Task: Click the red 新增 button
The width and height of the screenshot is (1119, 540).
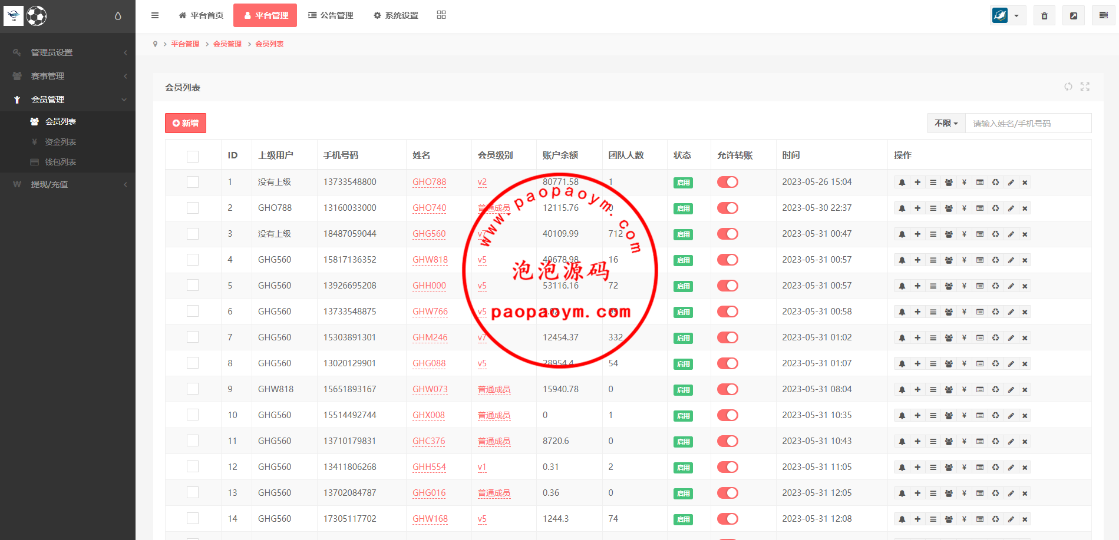Action: coord(186,123)
